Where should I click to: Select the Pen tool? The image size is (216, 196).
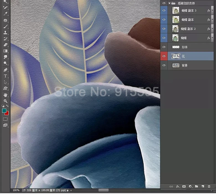click(x=5, y=70)
